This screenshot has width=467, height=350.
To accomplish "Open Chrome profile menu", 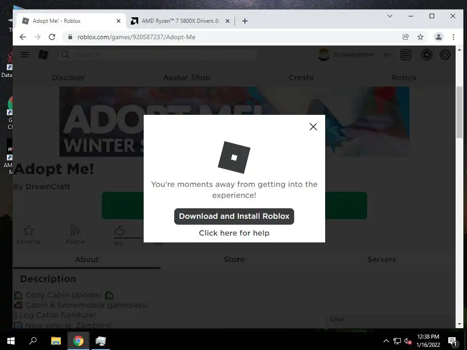I will (438, 37).
